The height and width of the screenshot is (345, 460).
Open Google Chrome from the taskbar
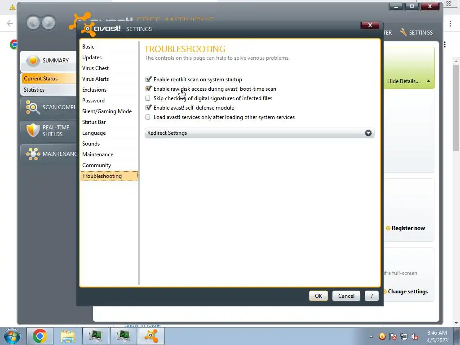pos(40,336)
